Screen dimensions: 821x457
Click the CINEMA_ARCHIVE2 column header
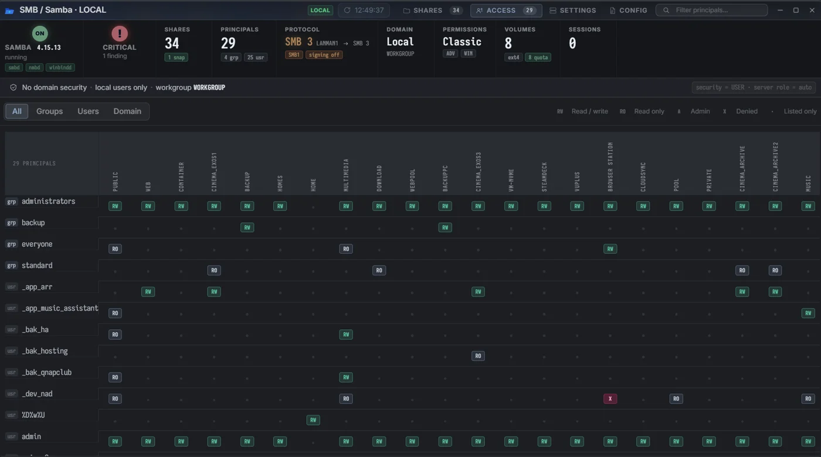click(775, 166)
